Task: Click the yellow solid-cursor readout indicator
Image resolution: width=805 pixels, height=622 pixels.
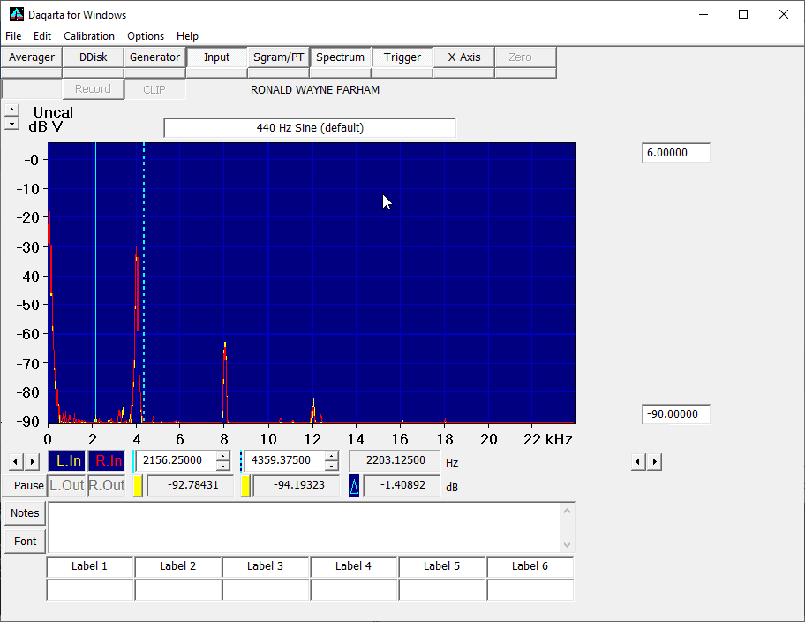Action: 137,486
